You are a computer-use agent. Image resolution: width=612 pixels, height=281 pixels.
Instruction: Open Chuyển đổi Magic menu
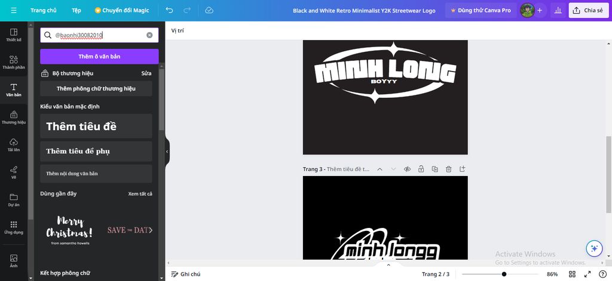click(x=122, y=11)
